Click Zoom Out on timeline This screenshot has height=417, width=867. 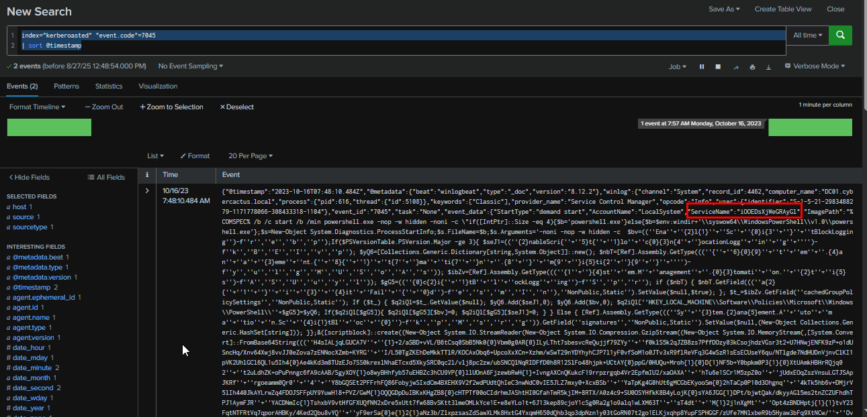104,107
